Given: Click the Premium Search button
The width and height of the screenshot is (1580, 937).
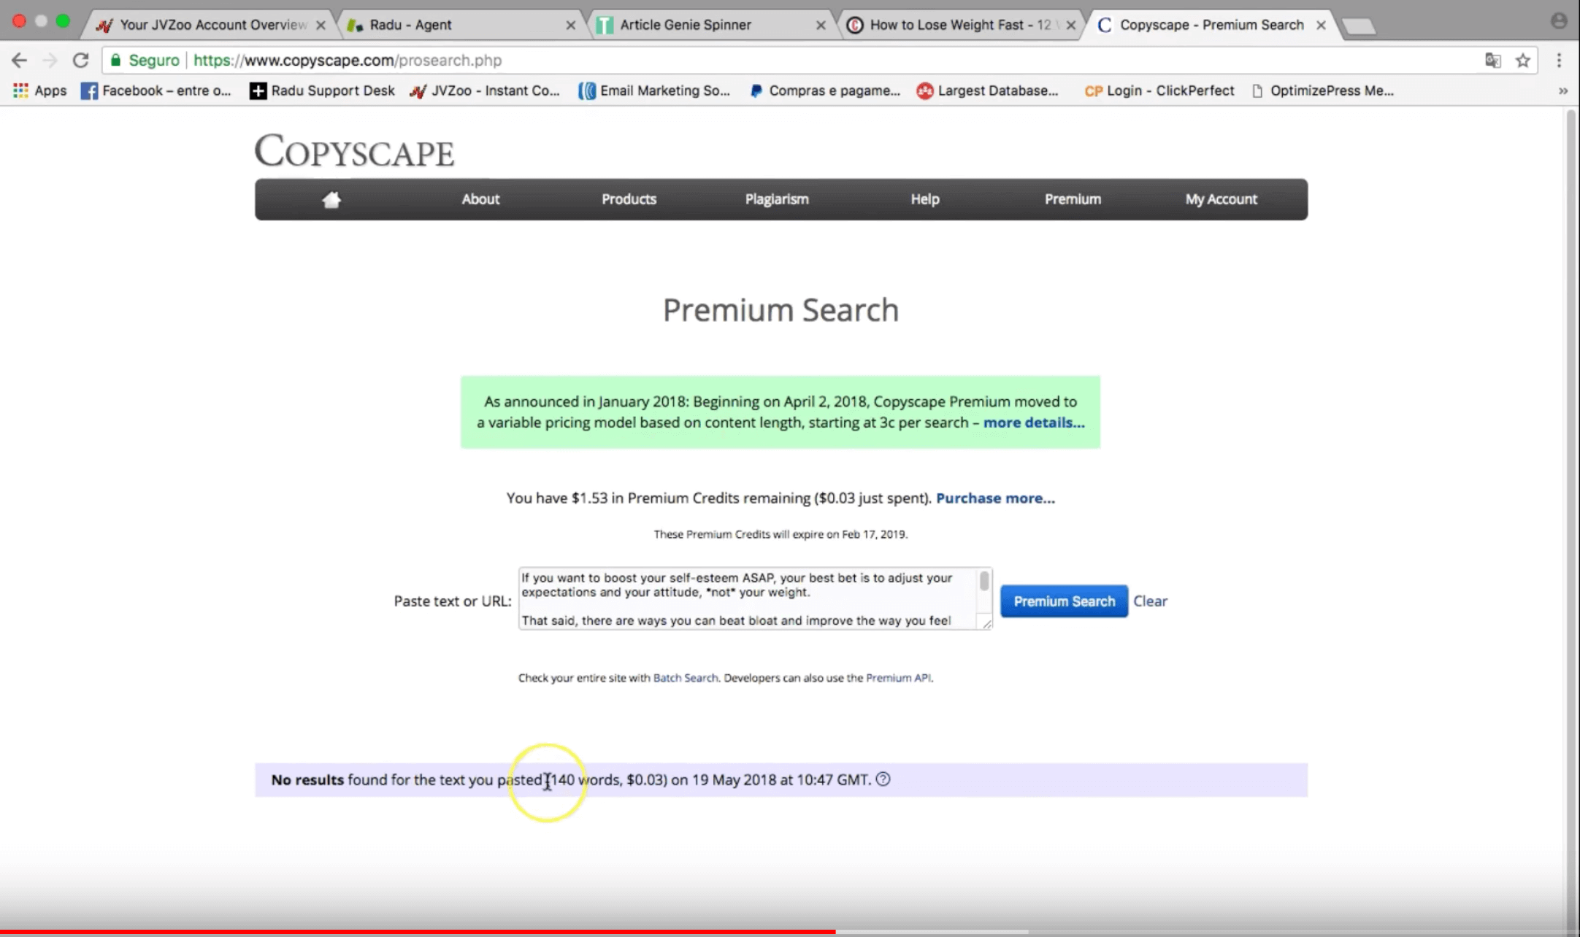Looking at the screenshot, I should click(x=1062, y=601).
